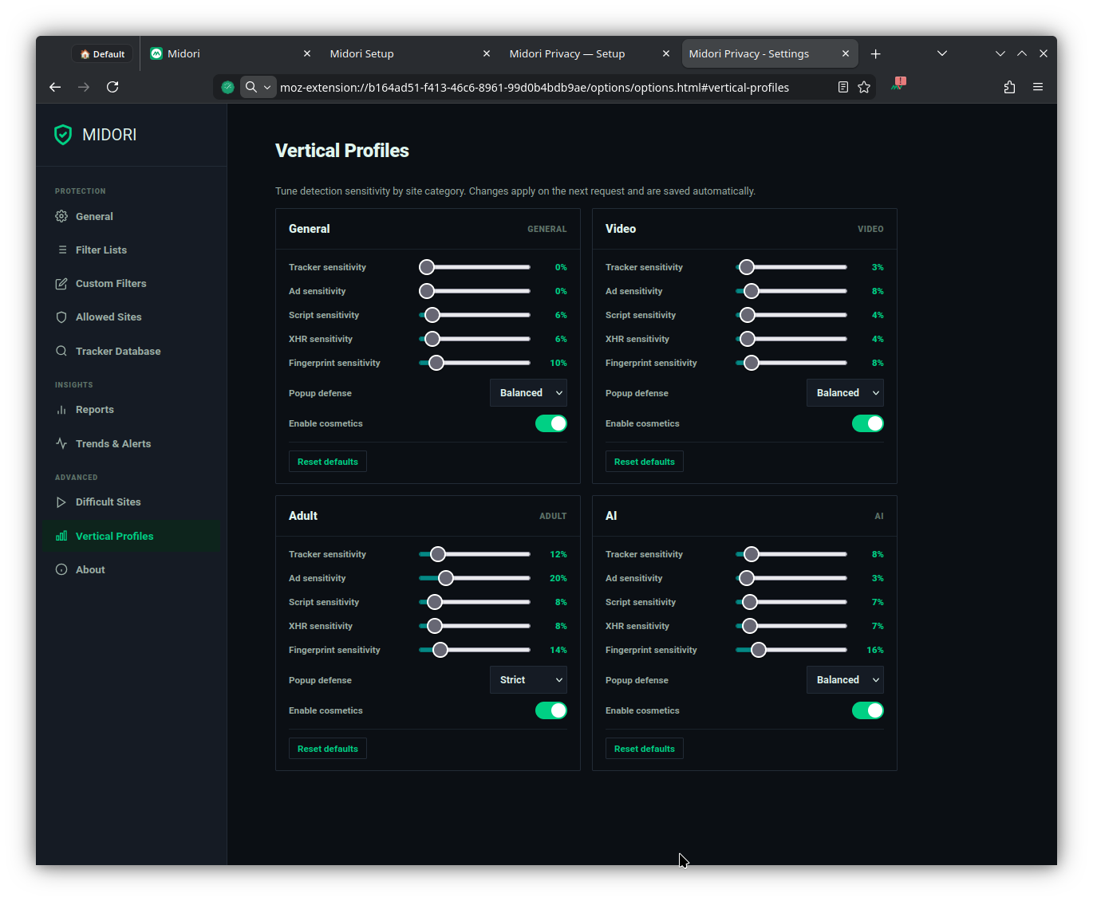Reset defaults for the General profile
The image size is (1093, 901).
click(x=328, y=462)
